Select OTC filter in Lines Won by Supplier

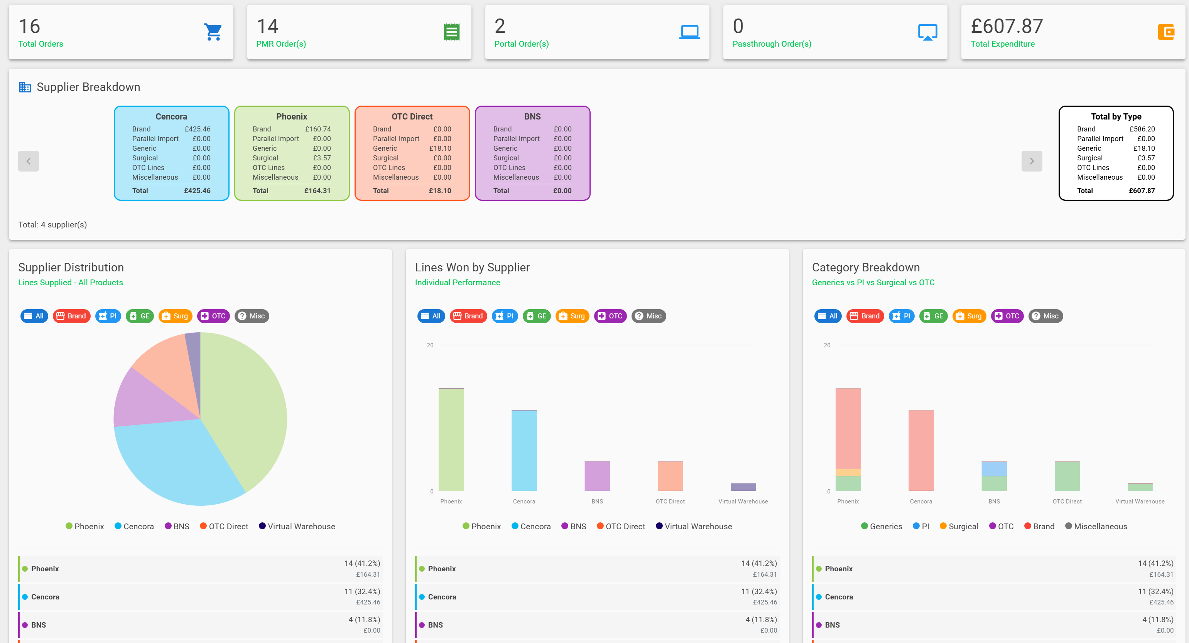pos(610,316)
